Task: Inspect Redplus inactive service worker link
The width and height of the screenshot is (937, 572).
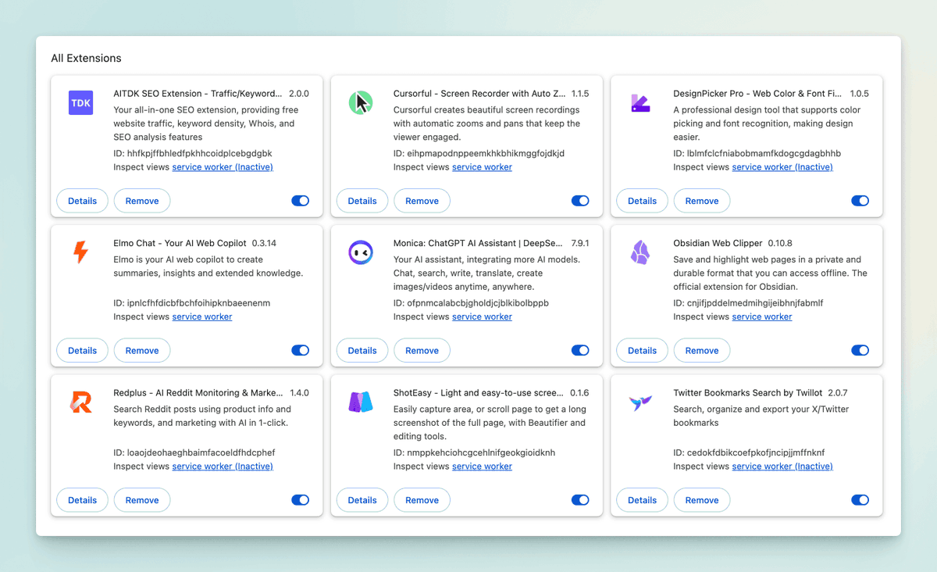Action: click(x=223, y=467)
